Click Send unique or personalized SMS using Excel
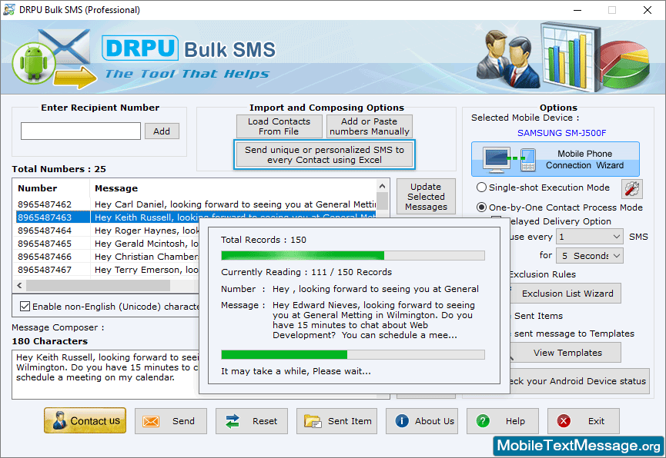 click(324, 154)
